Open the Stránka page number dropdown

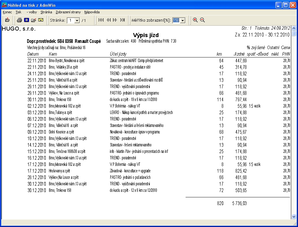coord(77,20)
